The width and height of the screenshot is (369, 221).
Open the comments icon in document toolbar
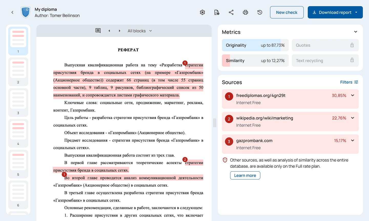(x=98, y=31)
